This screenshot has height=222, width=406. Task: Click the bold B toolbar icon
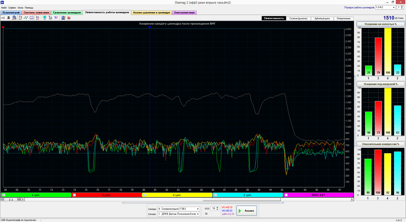click(x=9, y=18)
